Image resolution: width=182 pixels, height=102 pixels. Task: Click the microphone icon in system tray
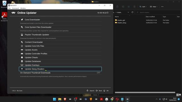coord(160,99)
